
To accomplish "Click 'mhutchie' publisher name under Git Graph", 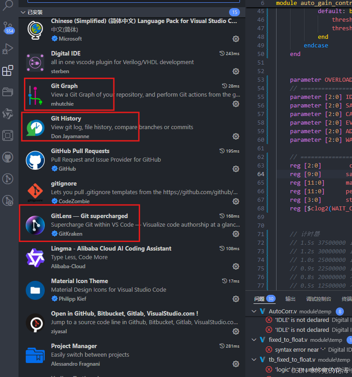I will [x=62, y=104].
